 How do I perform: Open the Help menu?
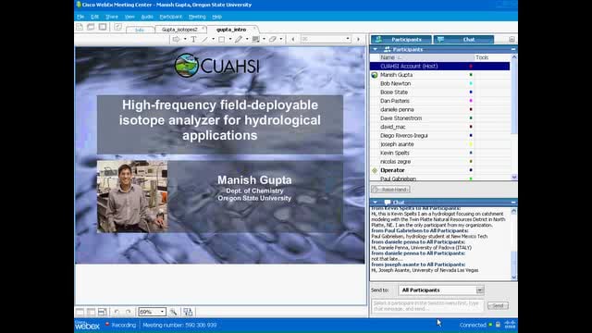216,17
